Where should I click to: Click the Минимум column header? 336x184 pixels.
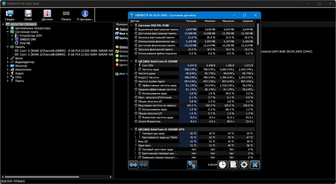click(x=207, y=21)
